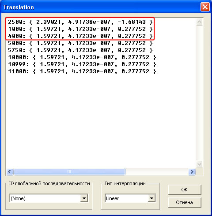Viewport: 212px width, 216px height.
Task: Place cursor in the 5000 keyframe line
Action: click(x=80, y=43)
